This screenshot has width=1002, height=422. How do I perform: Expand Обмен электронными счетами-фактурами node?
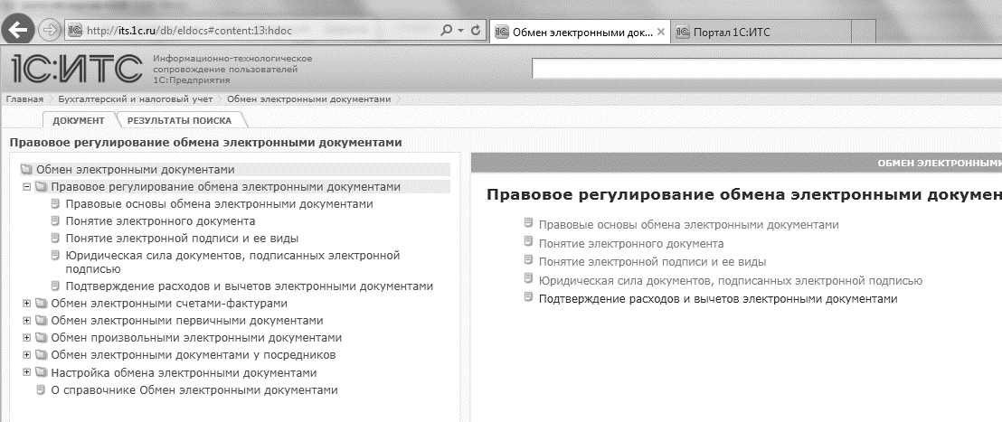click(x=26, y=304)
